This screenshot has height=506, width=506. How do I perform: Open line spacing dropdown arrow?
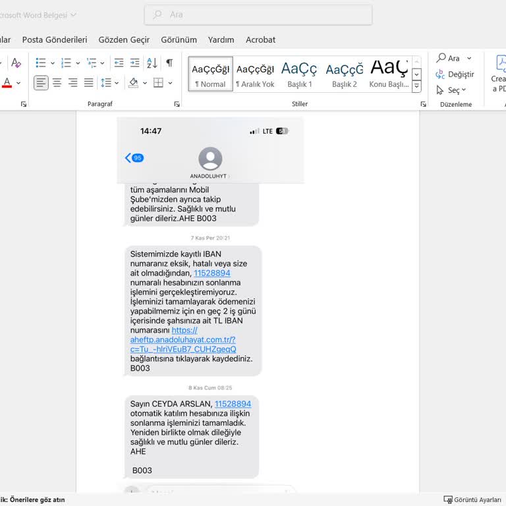[x=117, y=83]
